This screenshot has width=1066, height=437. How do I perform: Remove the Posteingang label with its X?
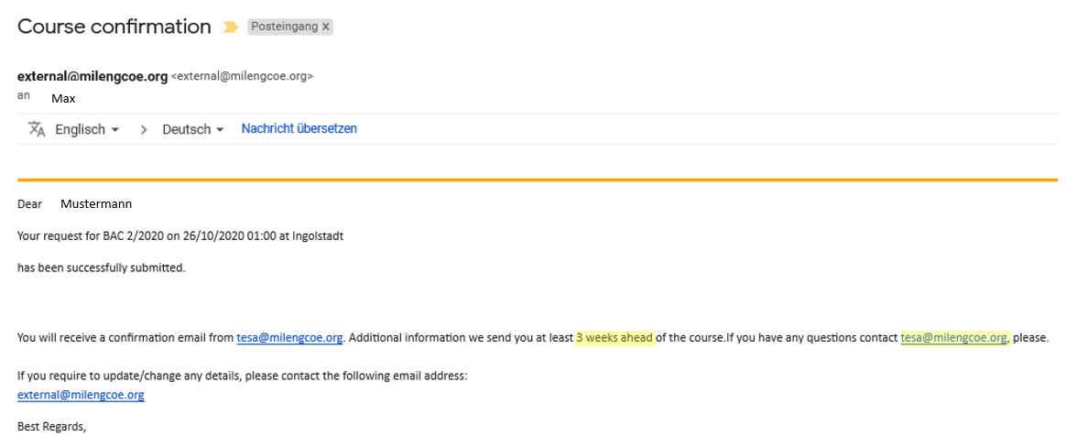click(x=326, y=27)
